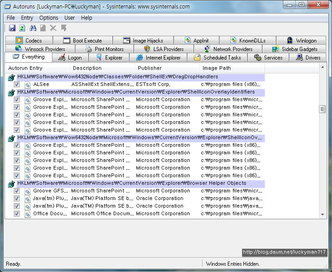The height and width of the screenshot is (272, 332).
Task: Switch to the KnownDLLs tab
Action: (x=248, y=40)
